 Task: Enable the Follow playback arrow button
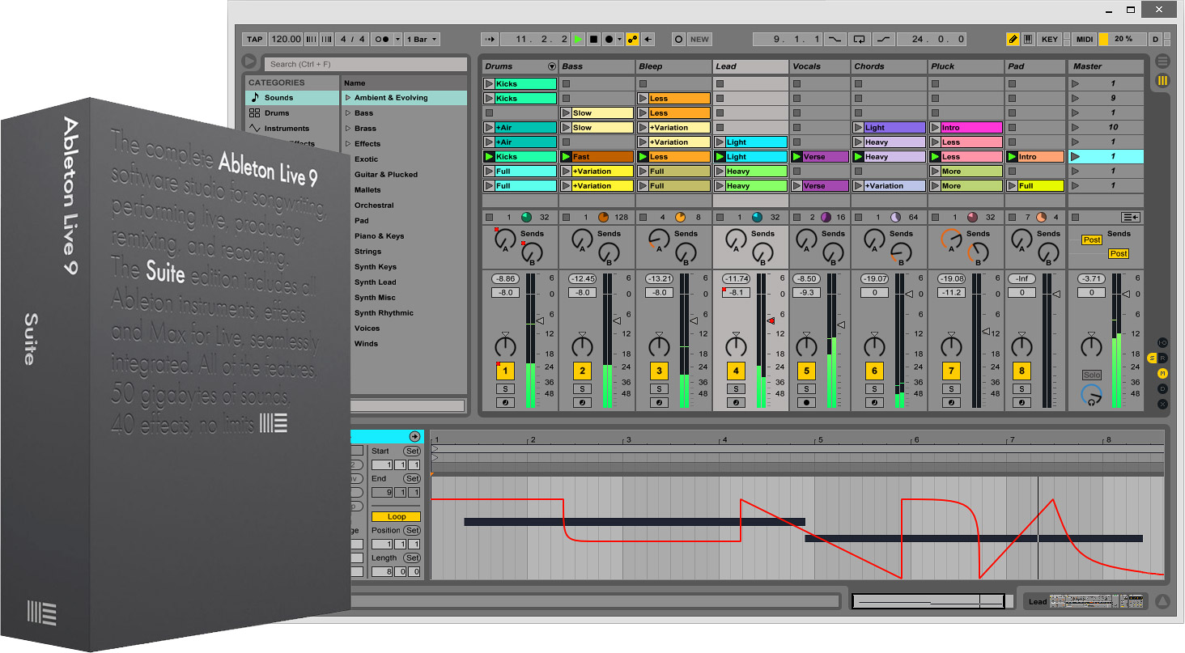[x=490, y=39]
